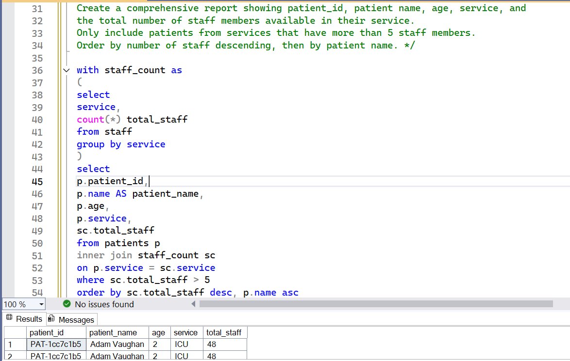
Task: Click row 1 header in results grid
Action: point(15,345)
